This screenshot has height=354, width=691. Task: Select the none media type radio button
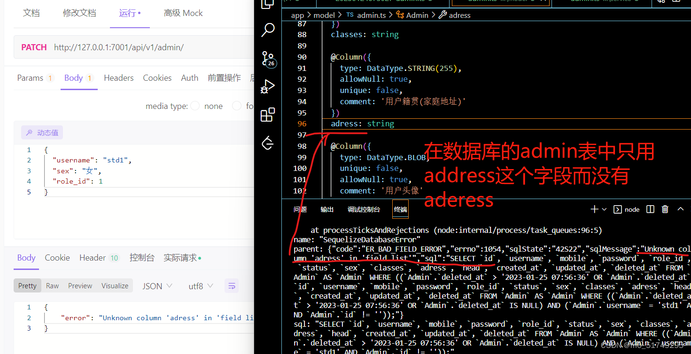pos(195,106)
